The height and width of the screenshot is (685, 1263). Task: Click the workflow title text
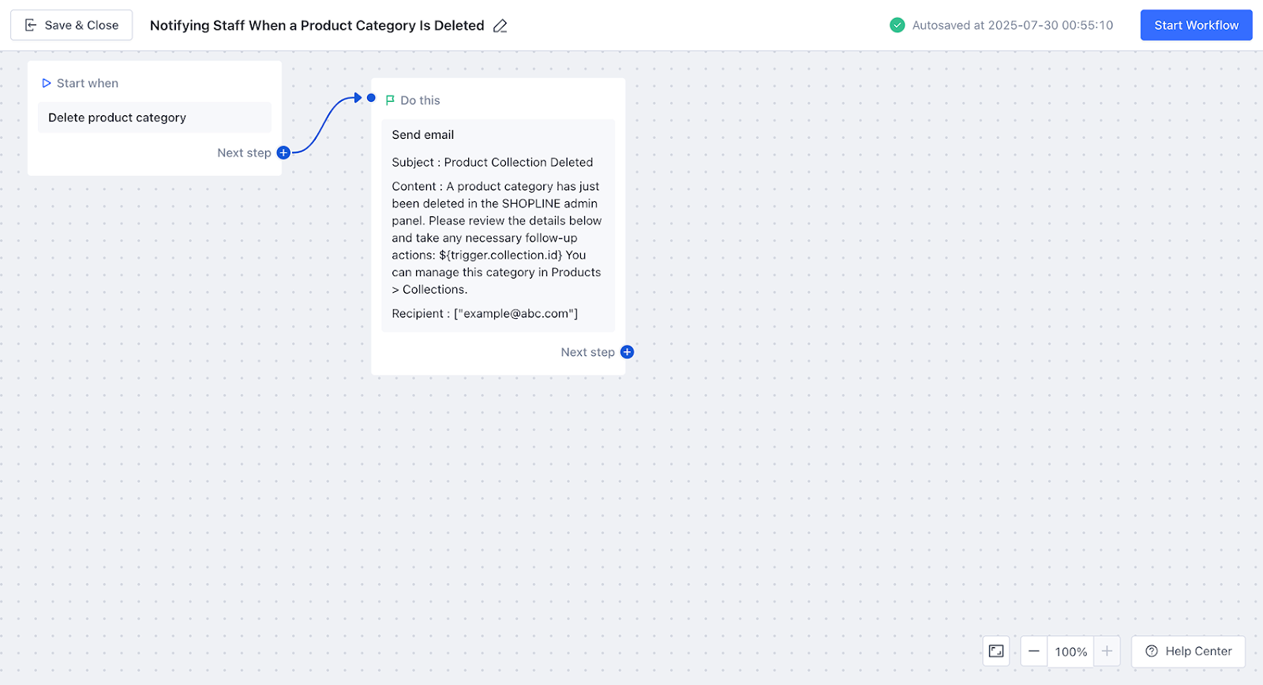tap(317, 25)
